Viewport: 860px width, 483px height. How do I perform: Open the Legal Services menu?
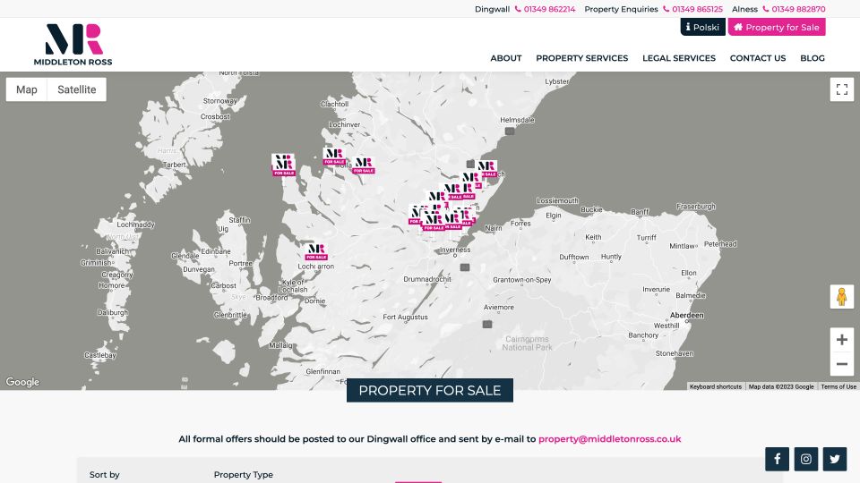(x=678, y=58)
